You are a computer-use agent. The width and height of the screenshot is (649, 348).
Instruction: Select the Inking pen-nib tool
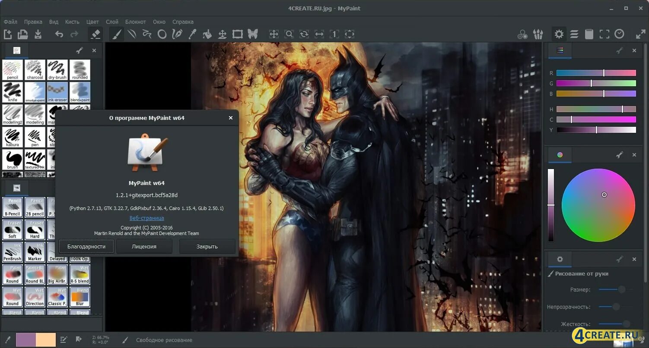(177, 34)
